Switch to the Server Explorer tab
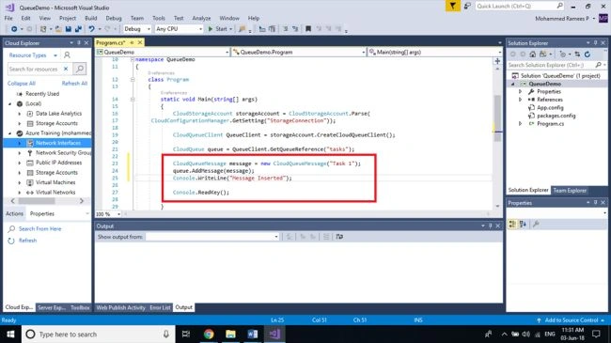This screenshot has height=343, width=611. (52, 307)
